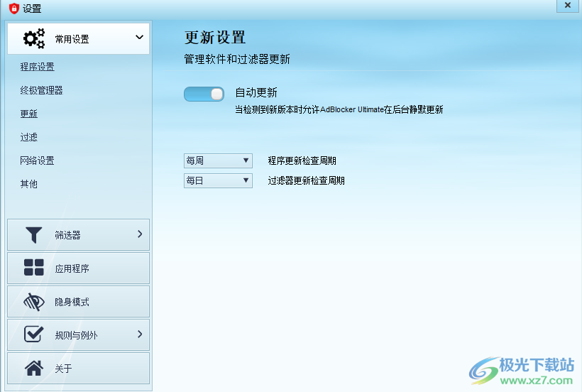582x392 pixels.
Task: Click the AdBlocker Ultimate silent-update description
Action: 339,109
